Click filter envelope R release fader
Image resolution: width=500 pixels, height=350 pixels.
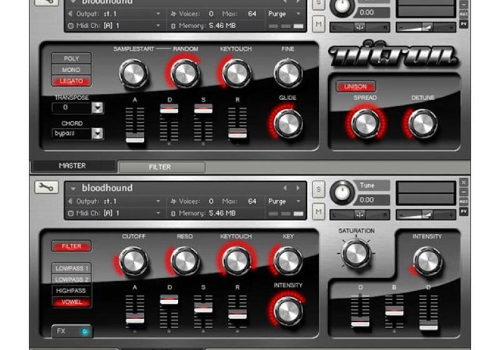(237, 314)
